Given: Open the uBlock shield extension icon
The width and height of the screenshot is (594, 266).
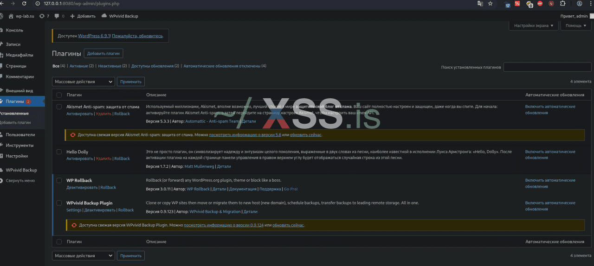Looking at the screenshot, I should 551,3.
